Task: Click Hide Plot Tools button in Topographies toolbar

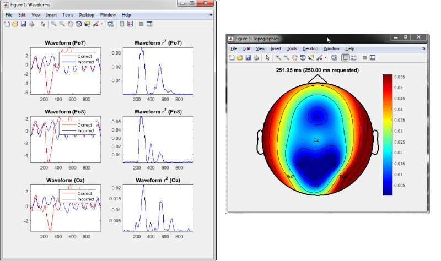Action: [364, 58]
